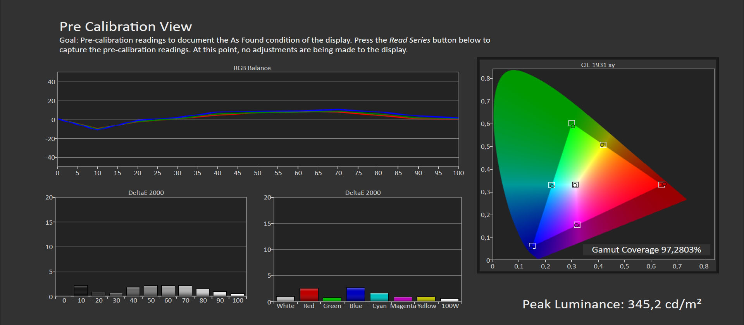Click the White bar in color DeltaE chart
744x325 pixels.
[x=285, y=299]
